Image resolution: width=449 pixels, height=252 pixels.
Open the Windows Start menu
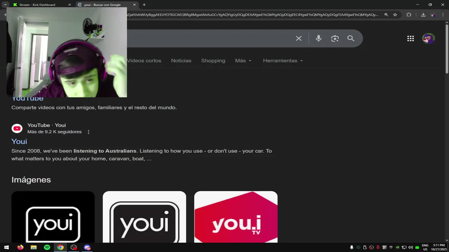coord(7,247)
